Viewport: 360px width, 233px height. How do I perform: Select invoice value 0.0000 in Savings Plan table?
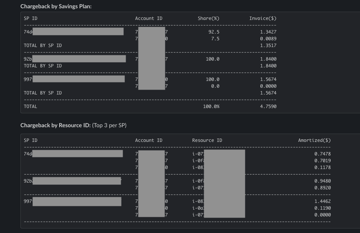(268, 86)
